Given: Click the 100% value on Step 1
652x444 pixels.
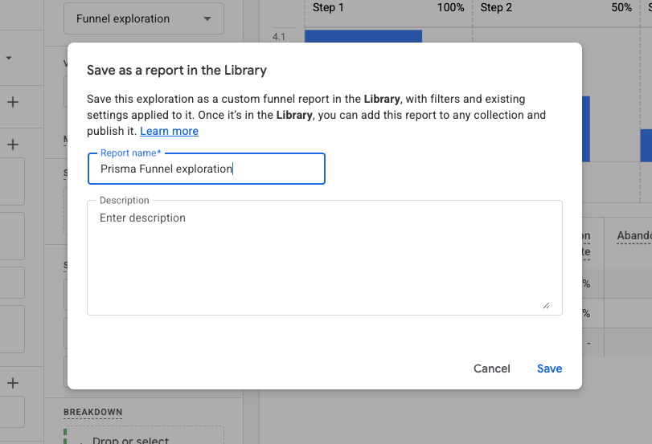Looking at the screenshot, I should [450, 7].
